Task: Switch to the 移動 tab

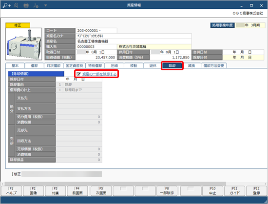Action: coord(134,66)
